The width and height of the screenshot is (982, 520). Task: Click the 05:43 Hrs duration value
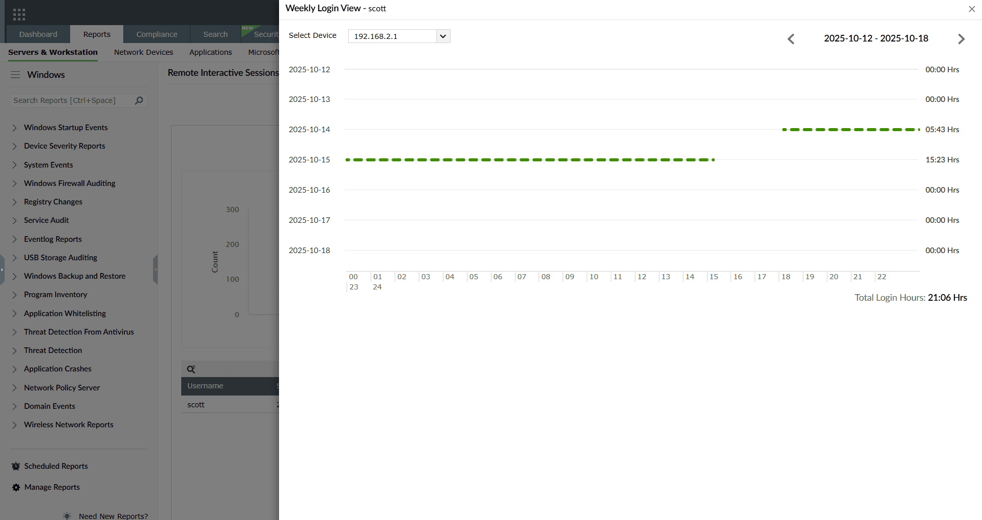tap(942, 130)
